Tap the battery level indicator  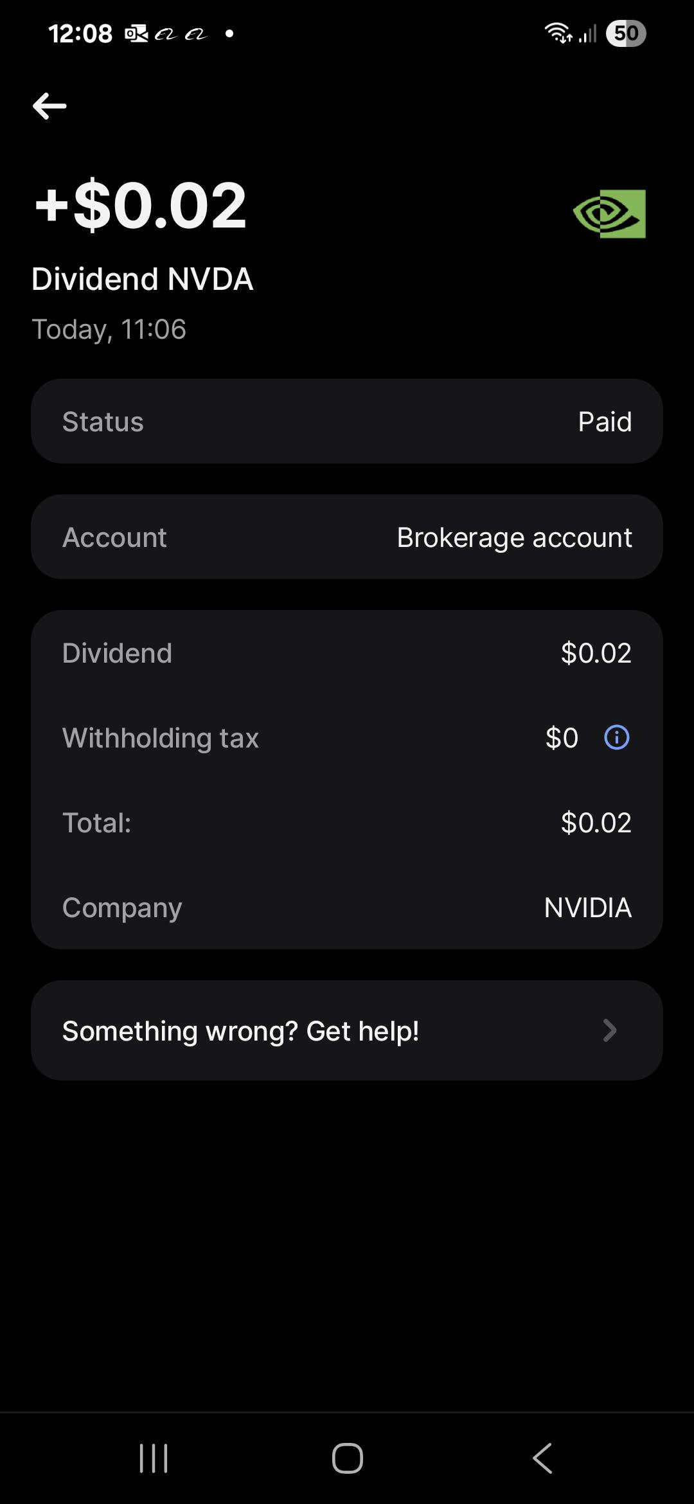(626, 33)
